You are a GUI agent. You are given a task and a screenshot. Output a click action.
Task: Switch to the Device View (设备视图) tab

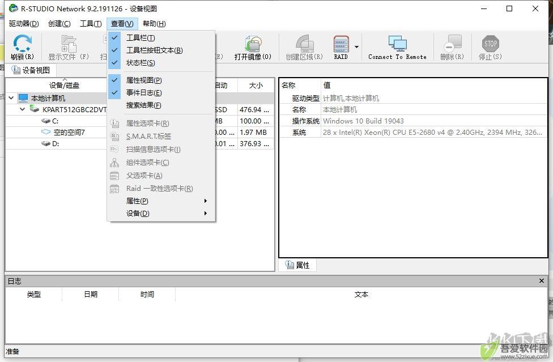[31, 70]
